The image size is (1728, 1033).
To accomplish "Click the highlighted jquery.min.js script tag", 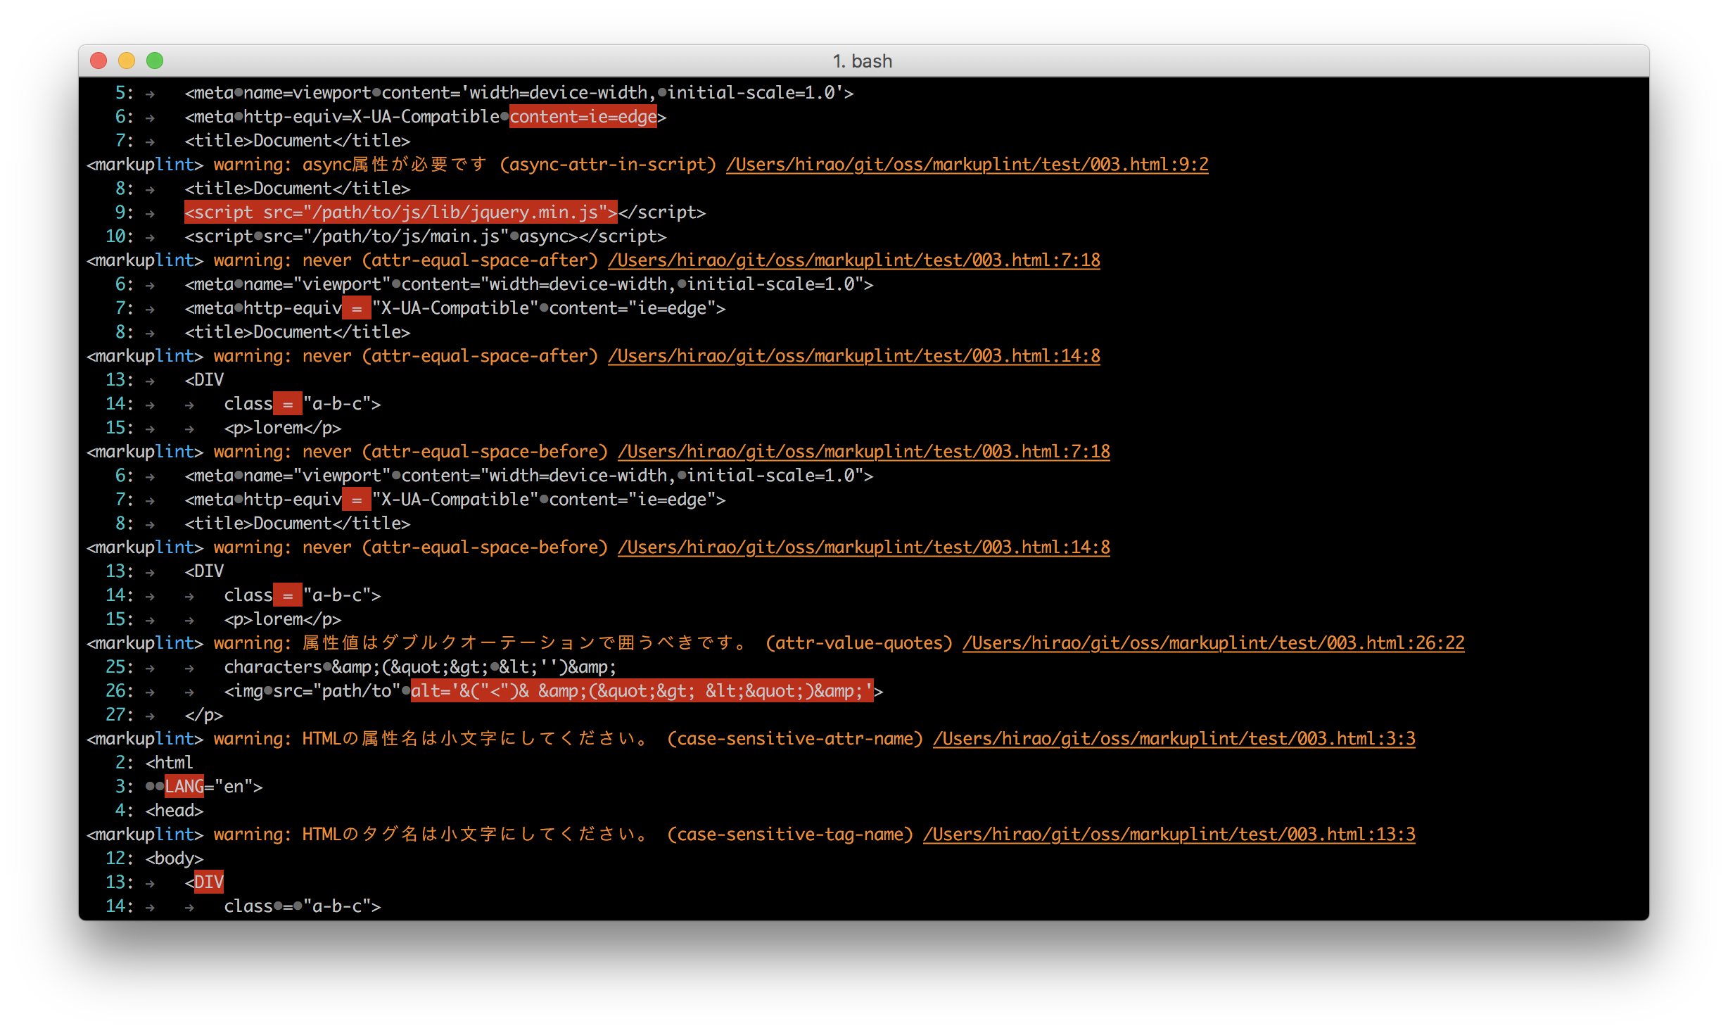I will click(x=400, y=213).
